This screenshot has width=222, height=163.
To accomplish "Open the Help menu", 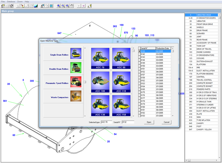I will pyautogui.click(x=27, y=2).
